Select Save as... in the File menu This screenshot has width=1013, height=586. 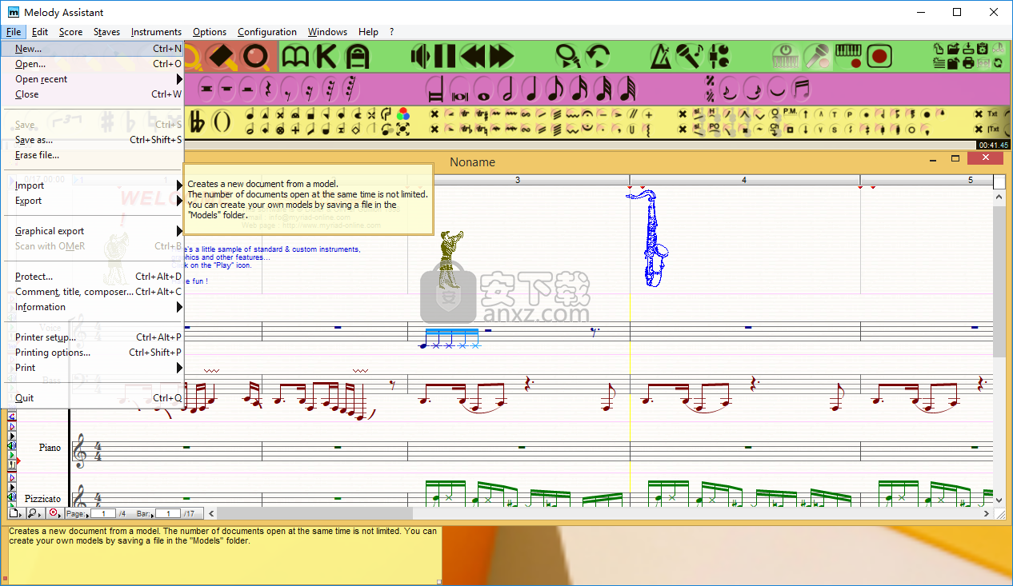93,140
